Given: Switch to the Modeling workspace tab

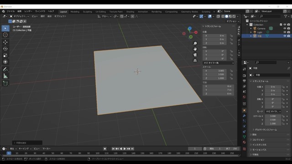Looking at the screenshot, I should tap(75, 12).
